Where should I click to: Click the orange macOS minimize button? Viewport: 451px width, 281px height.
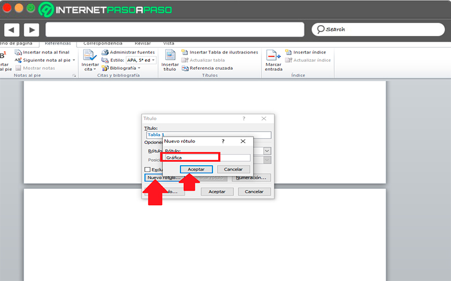click(19, 8)
